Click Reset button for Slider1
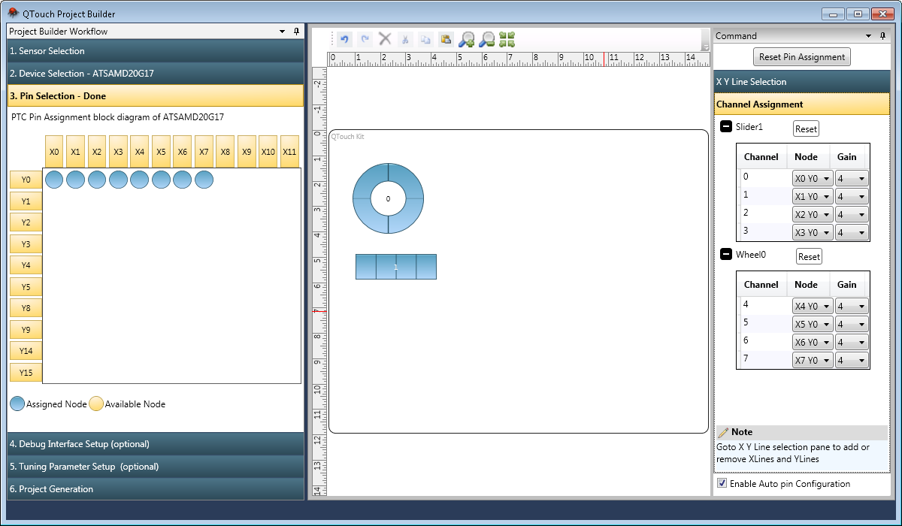Screen dimensions: 902x526 point(806,129)
